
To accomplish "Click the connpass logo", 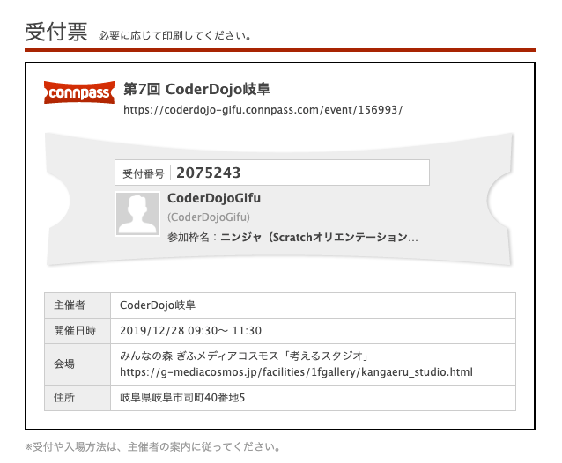I will [x=79, y=92].
